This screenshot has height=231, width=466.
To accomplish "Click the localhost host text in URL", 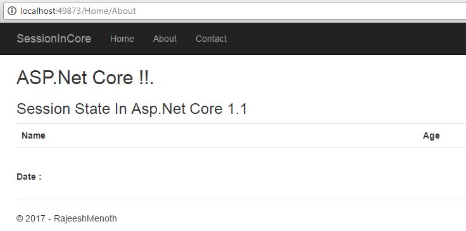I will point(38,11).
